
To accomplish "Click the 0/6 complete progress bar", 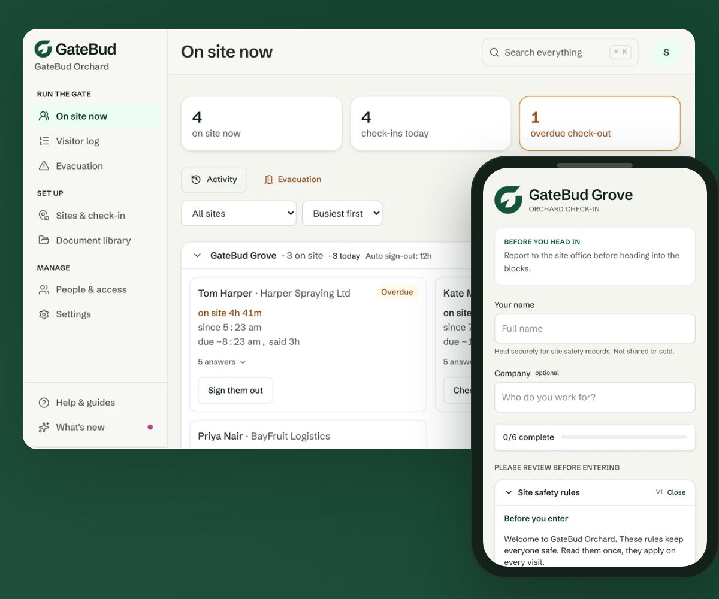I will pos(624,437).
